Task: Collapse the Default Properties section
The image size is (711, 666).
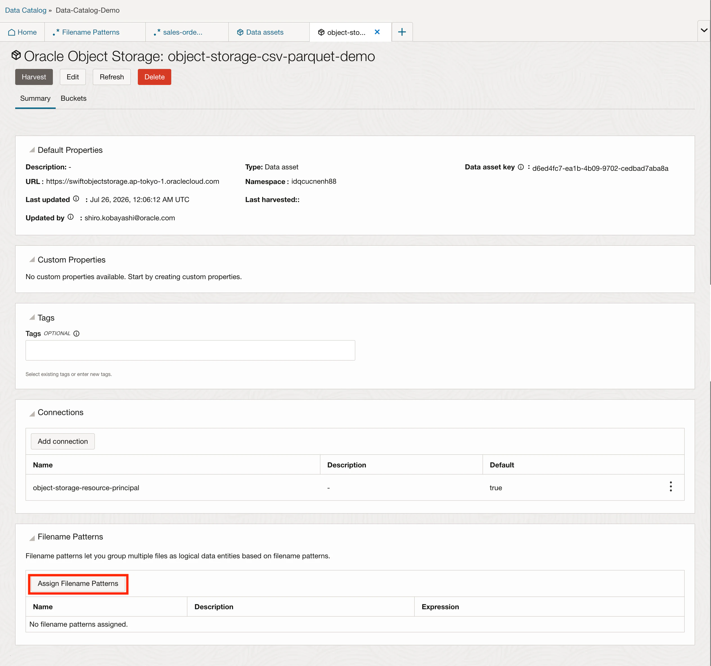Action: [x=32, y=150]
